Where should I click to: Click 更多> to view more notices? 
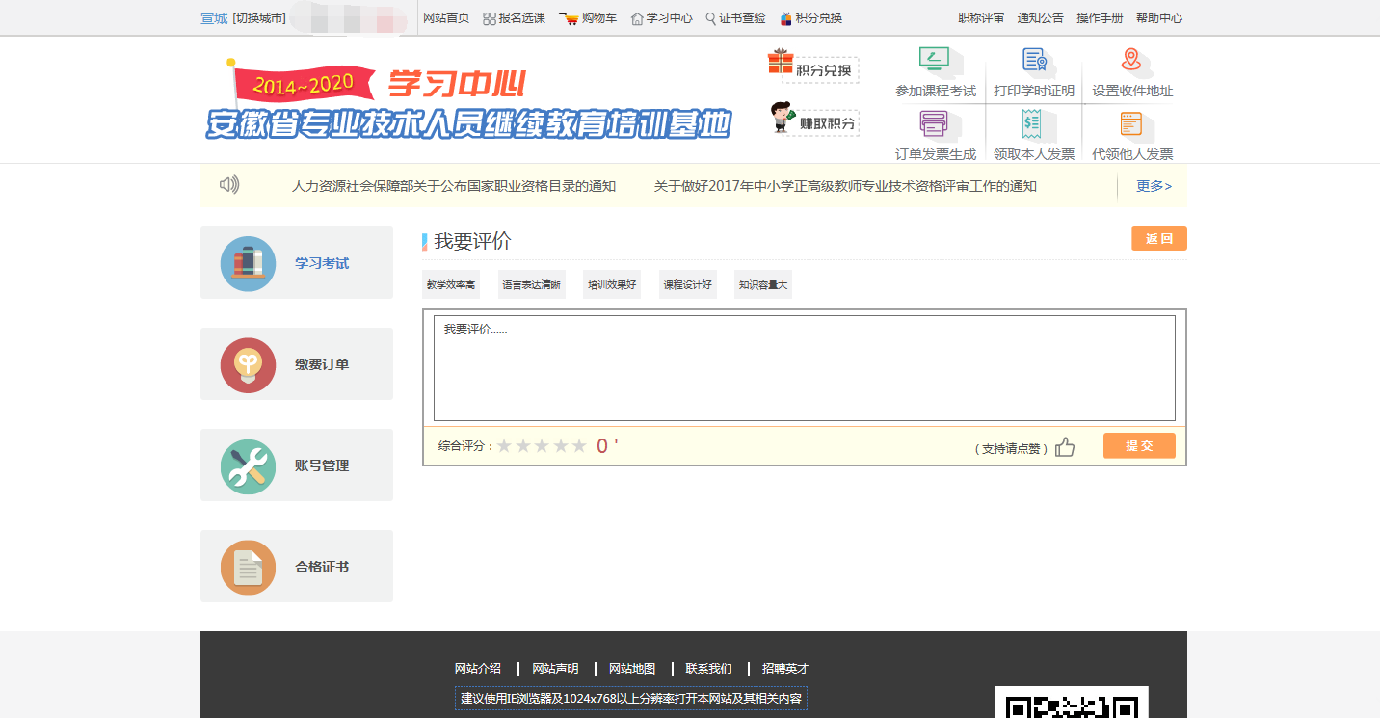1154,186
